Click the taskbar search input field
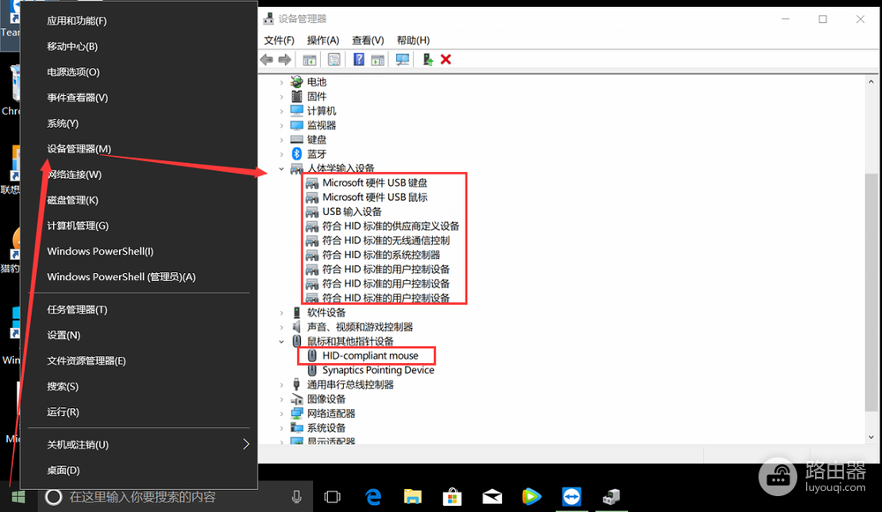This screenshot has height=512, width=882. pyautogui.click(x=176, y=497)
